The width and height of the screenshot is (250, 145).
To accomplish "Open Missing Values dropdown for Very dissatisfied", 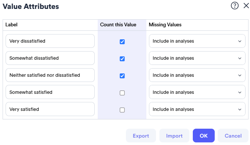I will [197, 41].
